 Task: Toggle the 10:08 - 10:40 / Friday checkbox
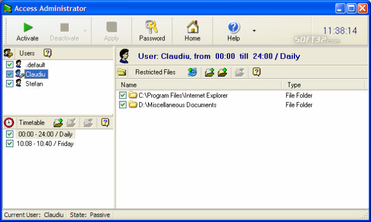[9, 143]
